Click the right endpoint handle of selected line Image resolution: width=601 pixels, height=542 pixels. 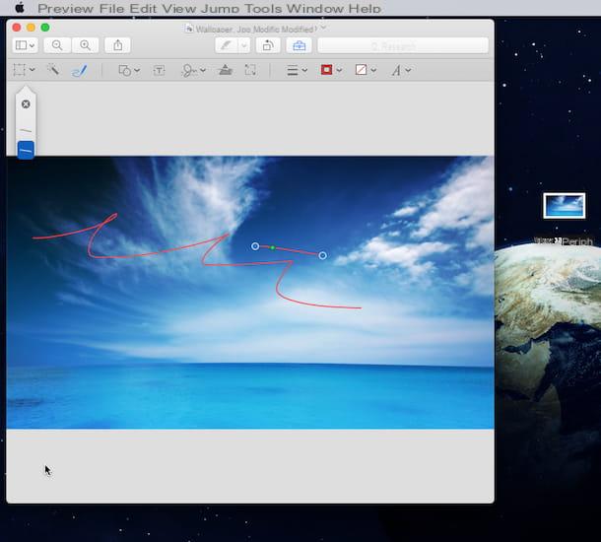pyautogui.click(x=323, y=255)
